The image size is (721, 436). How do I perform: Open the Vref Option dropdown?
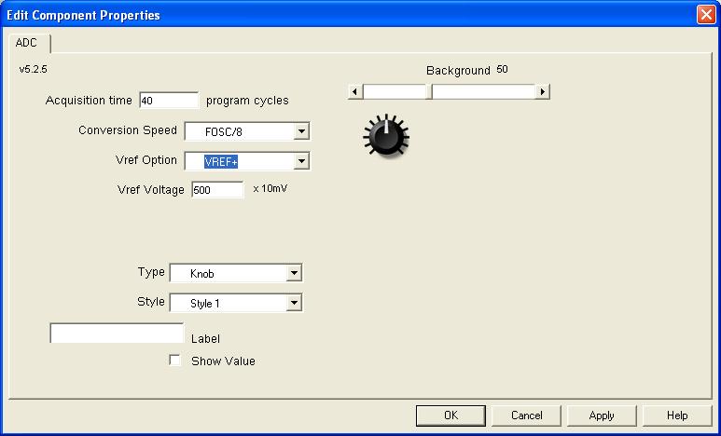[x=301, y=161]
